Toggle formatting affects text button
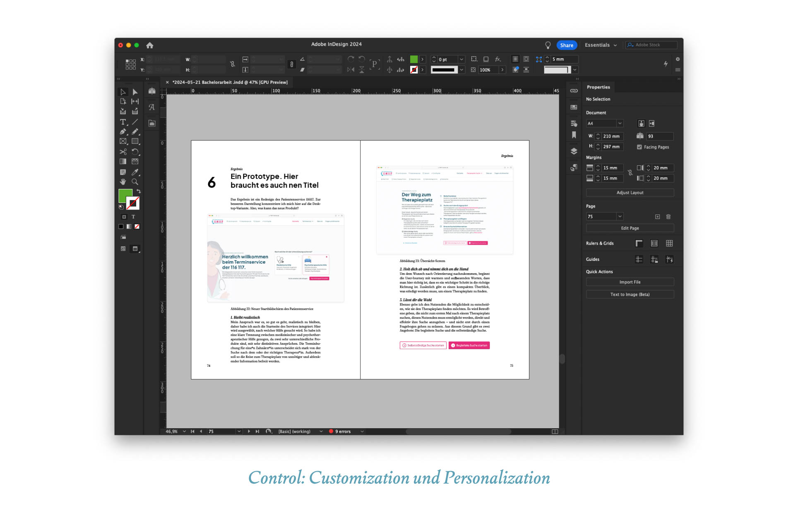798x515 pixels. click(133, 217)
